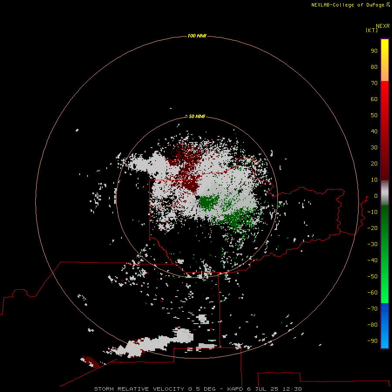Click the '100 NMI' range ring label

pyautogui.click(x=197, y=36)
